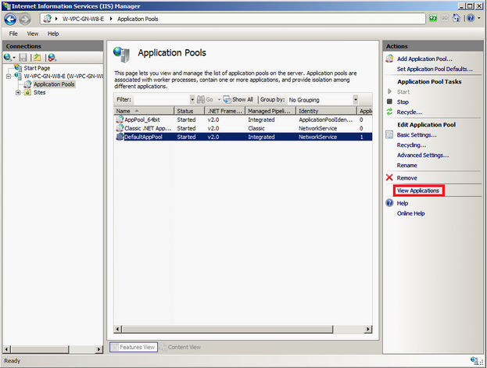The image size is (487, 368).
Task: Click the Add Application Pool icon in Actions
Action: tap(389, 59)
